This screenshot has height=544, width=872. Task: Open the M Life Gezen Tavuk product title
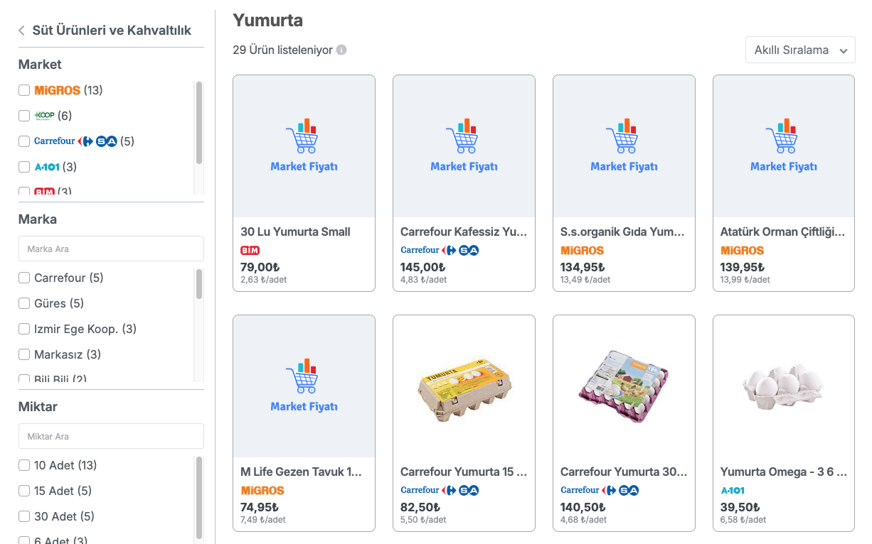click(302, 472)
